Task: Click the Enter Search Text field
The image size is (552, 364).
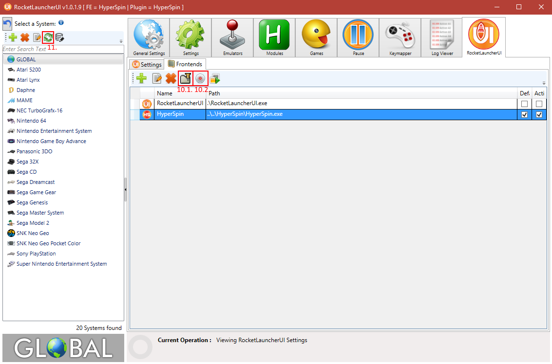Action: click(63, 49)
